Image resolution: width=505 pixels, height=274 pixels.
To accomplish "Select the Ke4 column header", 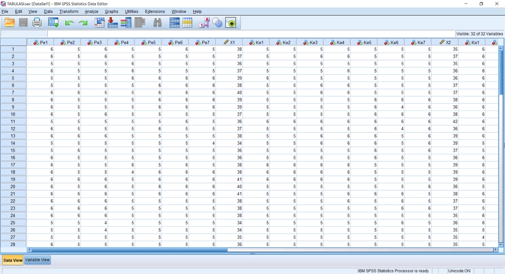I will (338, 42).
